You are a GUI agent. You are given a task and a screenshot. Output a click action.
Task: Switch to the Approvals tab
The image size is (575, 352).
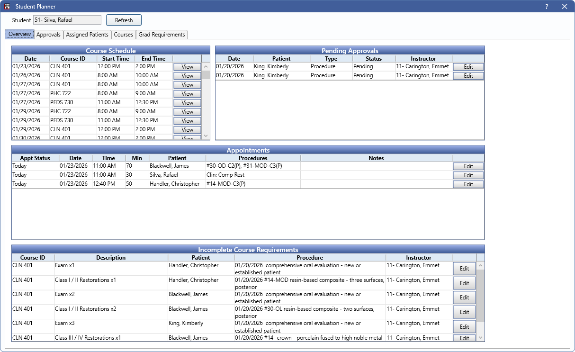point(48,35)
